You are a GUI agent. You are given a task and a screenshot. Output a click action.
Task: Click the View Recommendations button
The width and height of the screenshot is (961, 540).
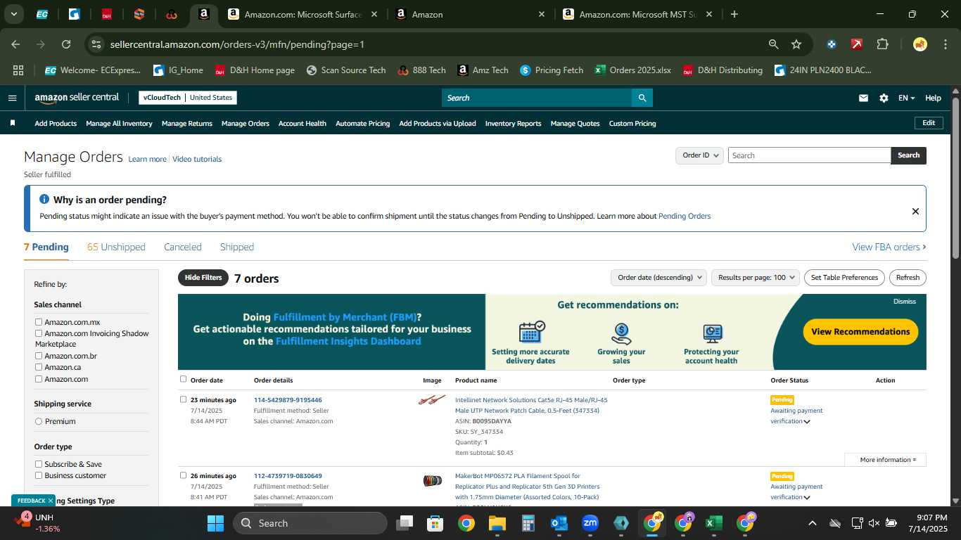pyautogui.click(x=860, y=332)
